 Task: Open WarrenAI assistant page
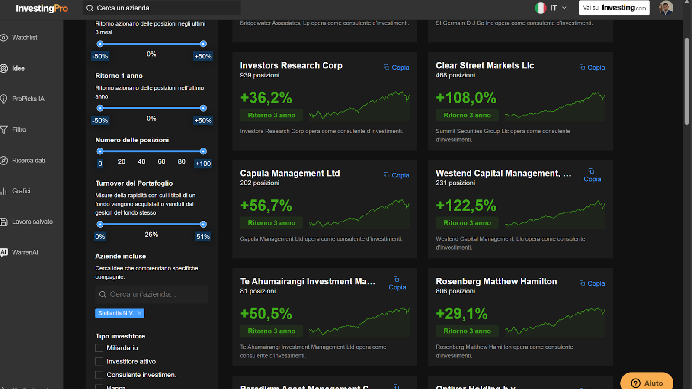coord(25,253)
